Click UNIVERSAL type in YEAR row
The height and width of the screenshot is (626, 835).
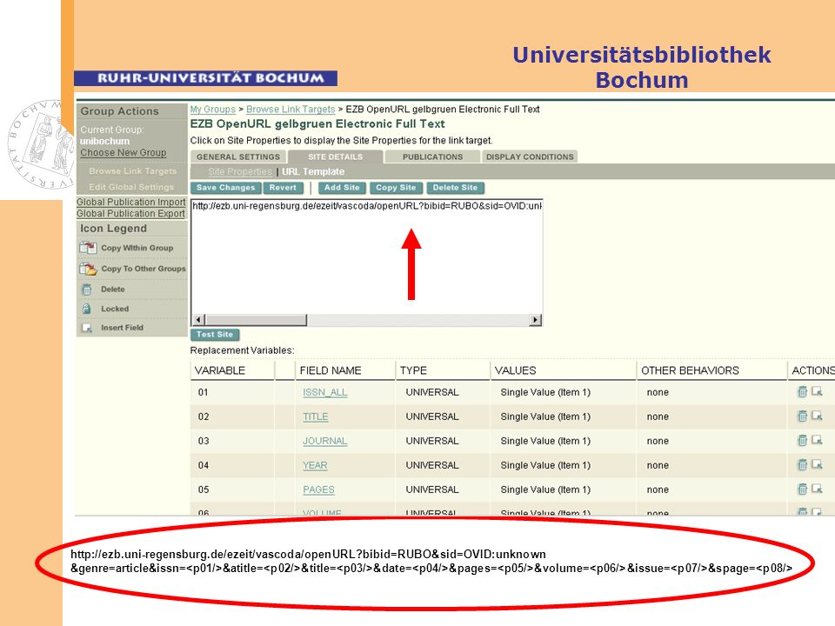tap(432, 465)
